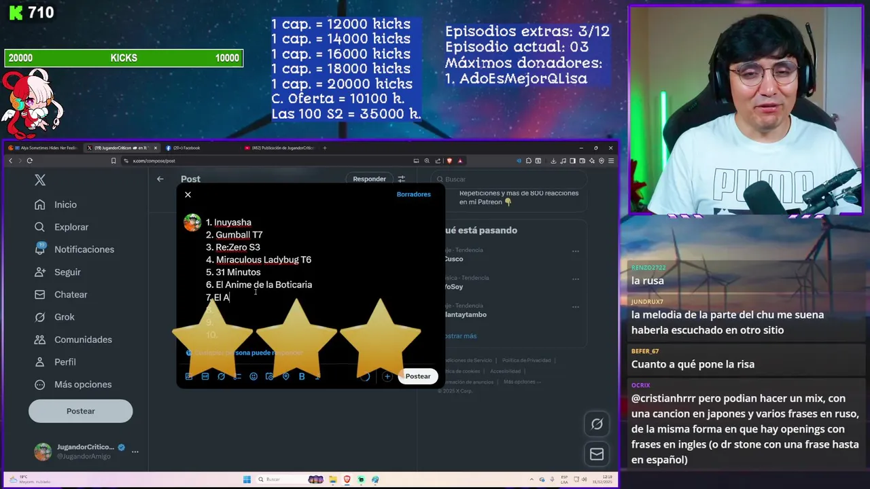Viewport: 870px width, 489px height.
Task: Close the JugandorCriticon X tab
Action: (156, 148)
